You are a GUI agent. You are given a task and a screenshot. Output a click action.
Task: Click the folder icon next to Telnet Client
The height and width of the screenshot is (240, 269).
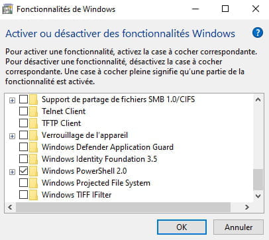point(33,111)
